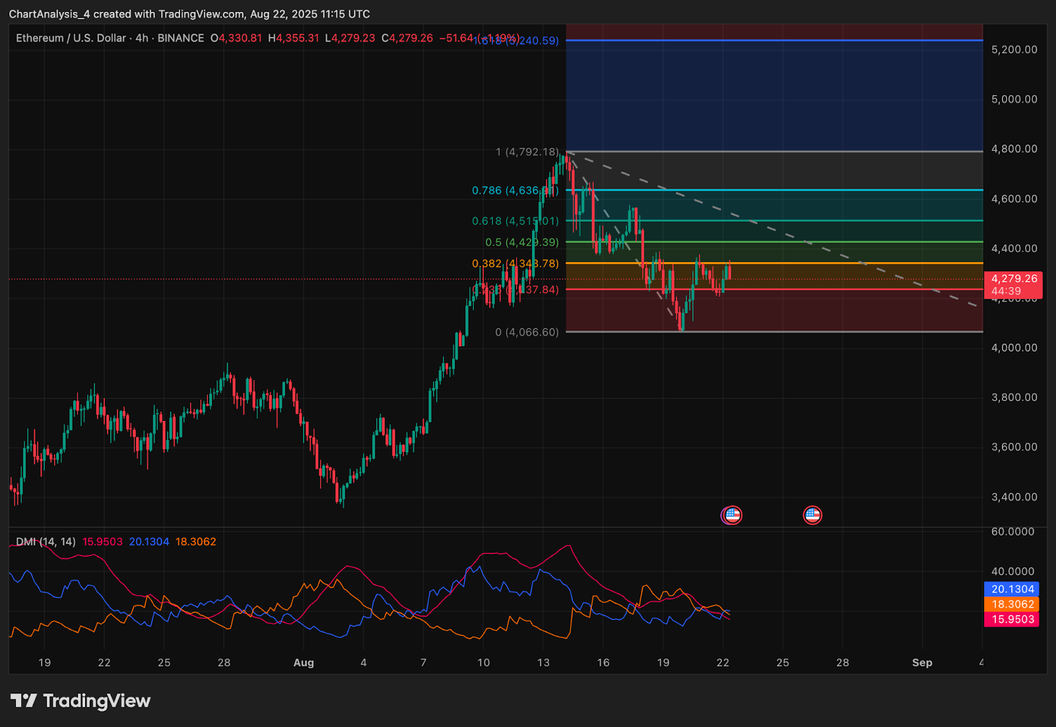Click the Aug label on the date axis
This screenshot has width=1056, height=727.
click(304, 663)
